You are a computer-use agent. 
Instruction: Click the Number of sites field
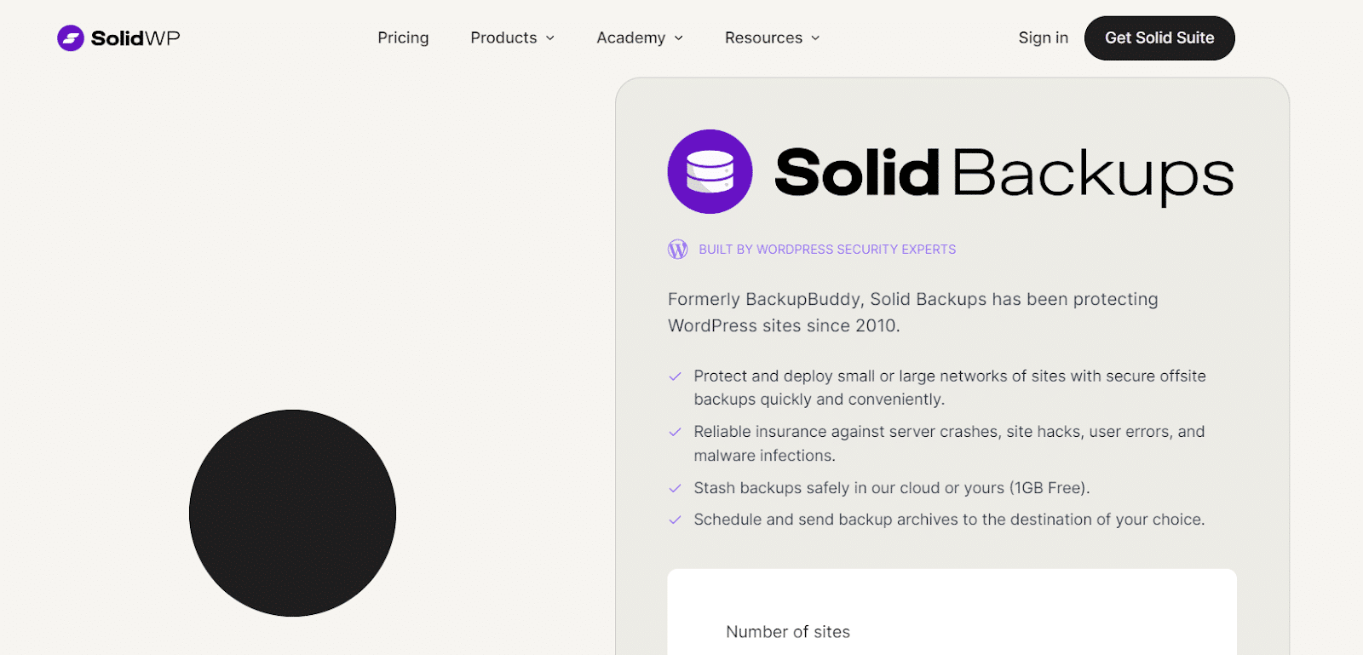pos(787,631)
